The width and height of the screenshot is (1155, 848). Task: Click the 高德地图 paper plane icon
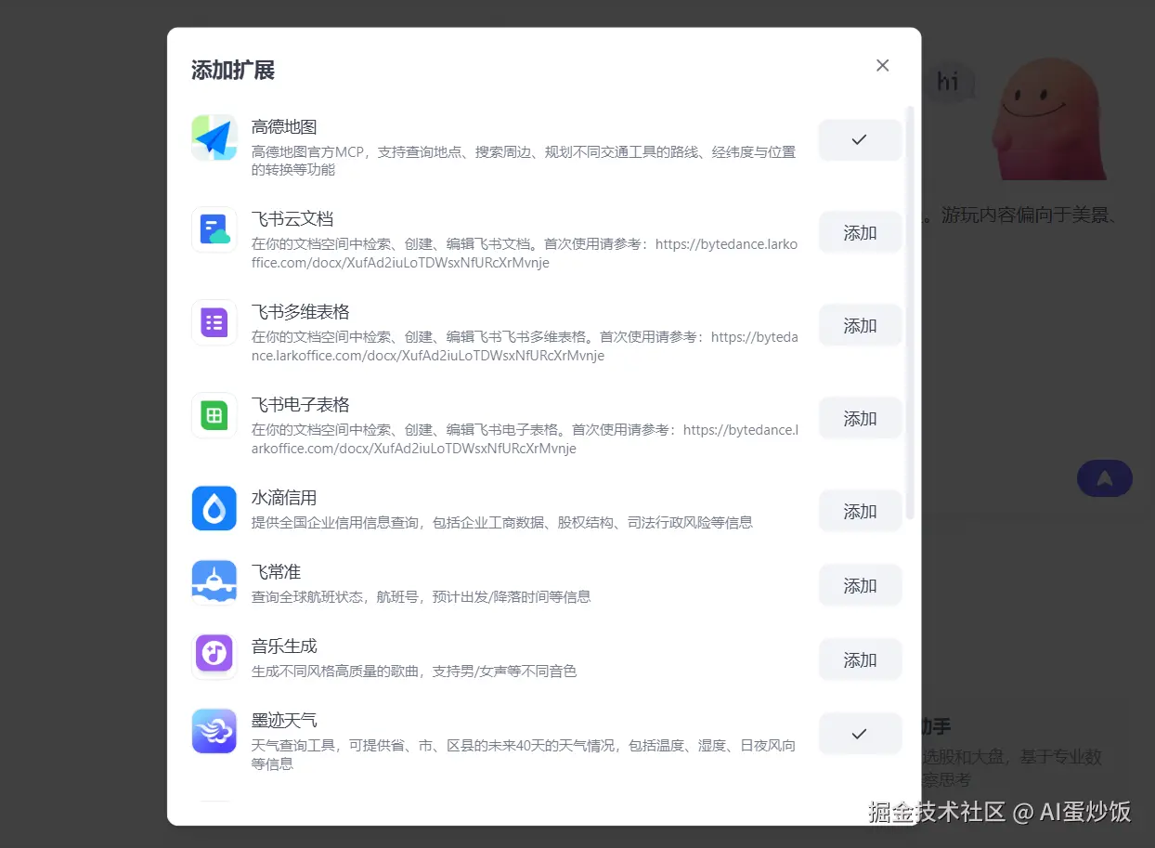coord(214,137)
